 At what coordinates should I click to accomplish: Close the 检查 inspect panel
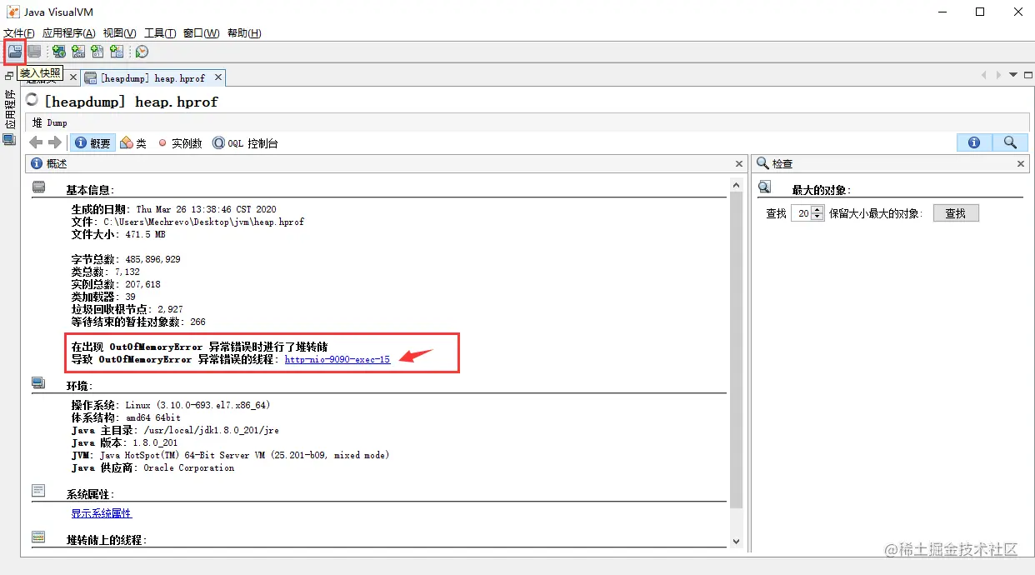[x=1022, y=164]
